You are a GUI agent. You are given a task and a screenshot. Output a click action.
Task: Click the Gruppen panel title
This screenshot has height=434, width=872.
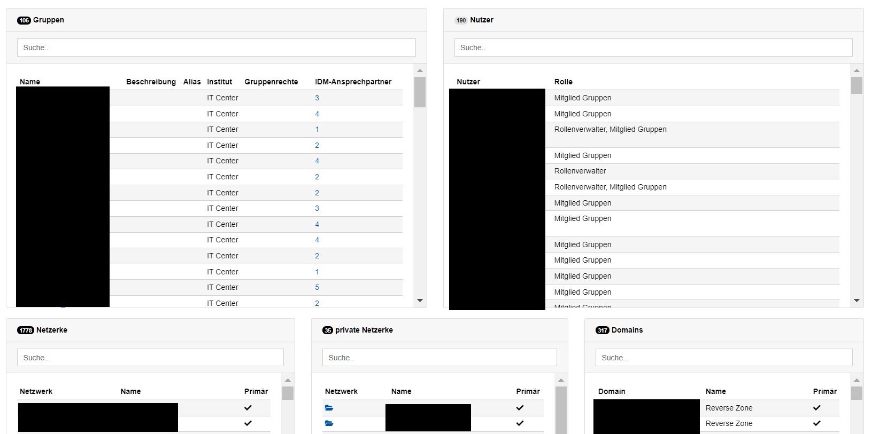49,20
